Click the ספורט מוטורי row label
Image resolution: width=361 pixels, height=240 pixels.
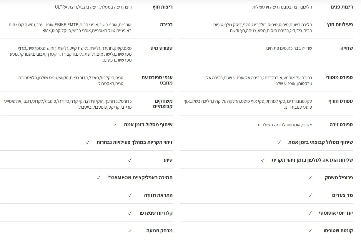coord(339,77)
